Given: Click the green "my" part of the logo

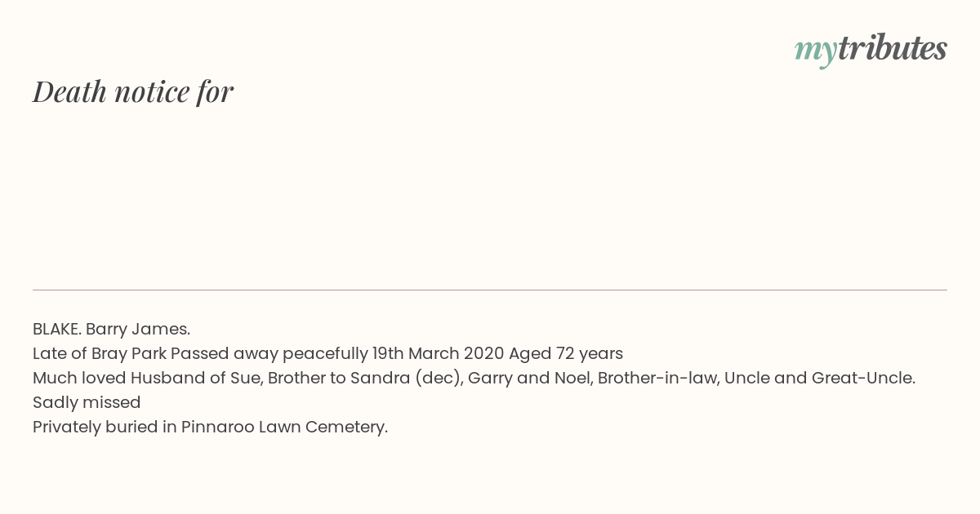Looking at the screenshot, I should pyautogui.click(x=815, y=51).
